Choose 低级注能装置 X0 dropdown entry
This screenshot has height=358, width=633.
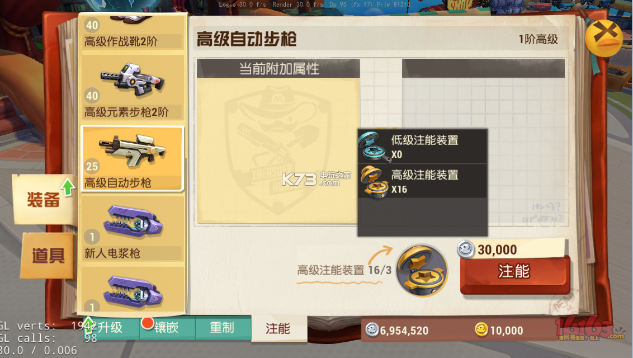[x=422, y=147]
